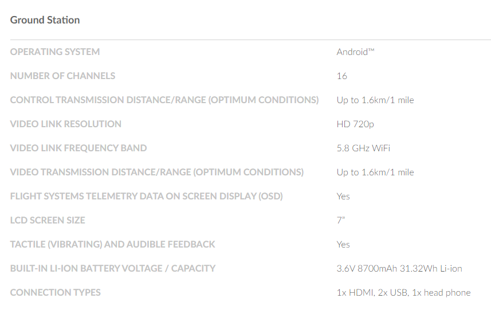Click the 7" screen size value

(341, 220)
